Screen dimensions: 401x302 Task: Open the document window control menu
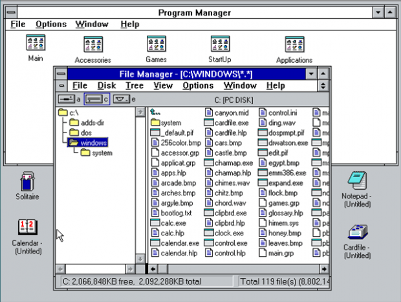coord(61,85)
